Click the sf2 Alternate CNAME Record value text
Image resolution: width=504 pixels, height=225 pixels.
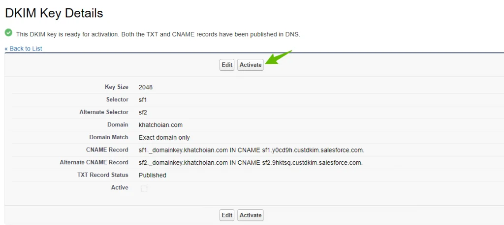click(251, 163)
